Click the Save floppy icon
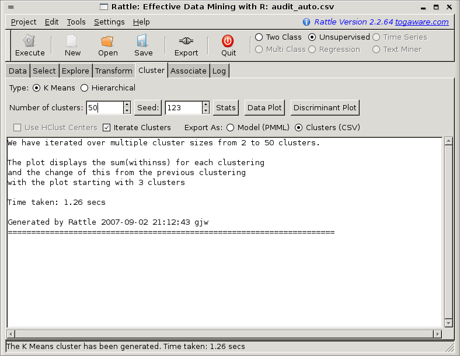460x356 pixels. point(143,40)
